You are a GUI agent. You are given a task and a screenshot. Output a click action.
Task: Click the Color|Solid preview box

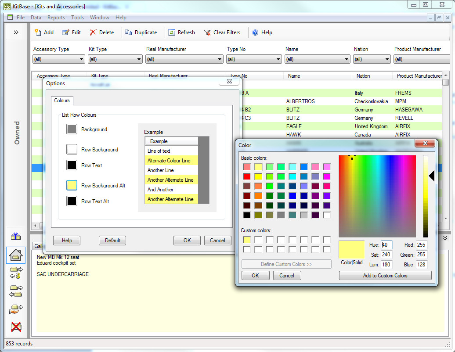351,249
